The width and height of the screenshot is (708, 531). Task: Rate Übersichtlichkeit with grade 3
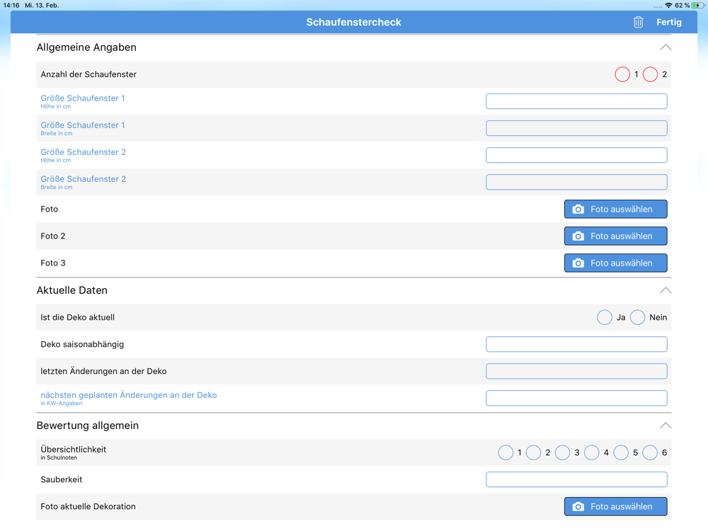click(x=563, y=452)
